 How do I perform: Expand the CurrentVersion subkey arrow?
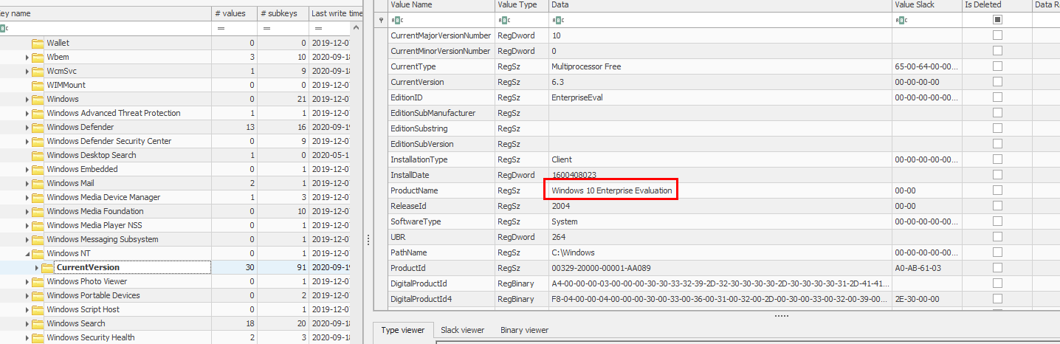click(x=37, y=267)
